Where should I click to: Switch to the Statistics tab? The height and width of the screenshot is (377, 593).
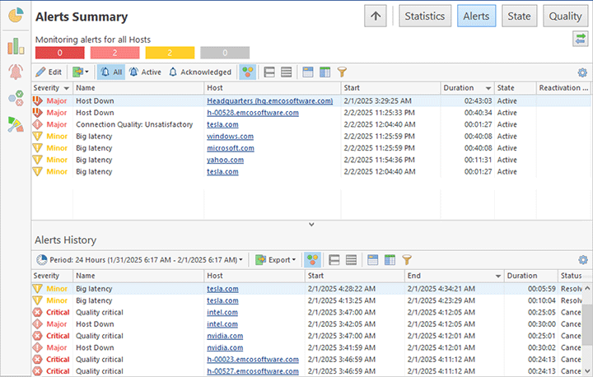tap(424, 16)
